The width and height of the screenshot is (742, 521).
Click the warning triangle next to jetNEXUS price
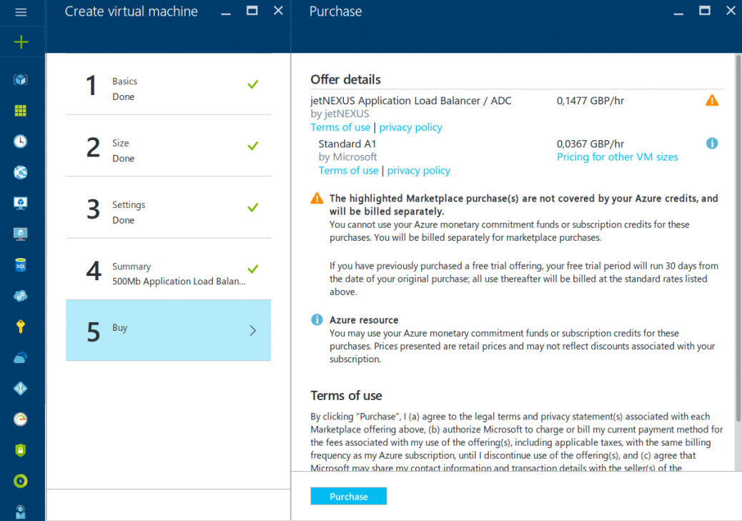point(712,100)
